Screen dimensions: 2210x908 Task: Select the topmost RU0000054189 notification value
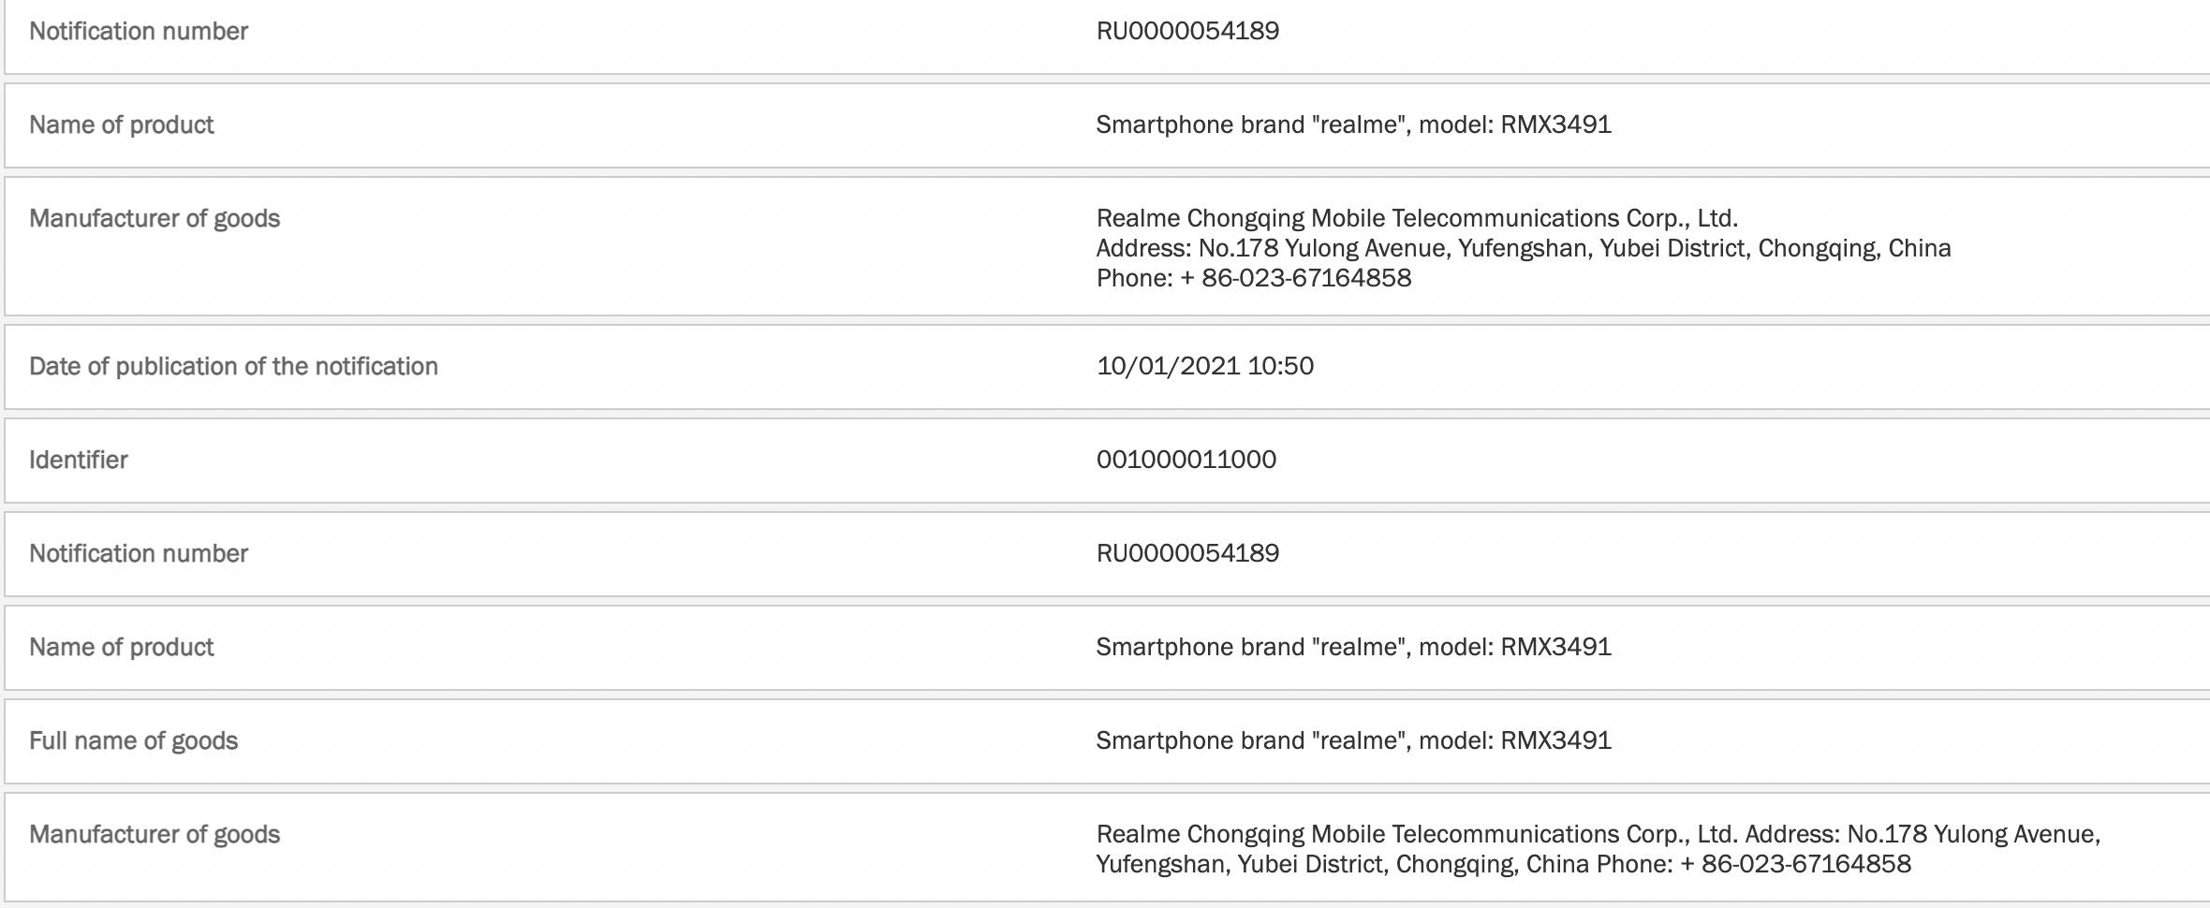(1187, 31)
